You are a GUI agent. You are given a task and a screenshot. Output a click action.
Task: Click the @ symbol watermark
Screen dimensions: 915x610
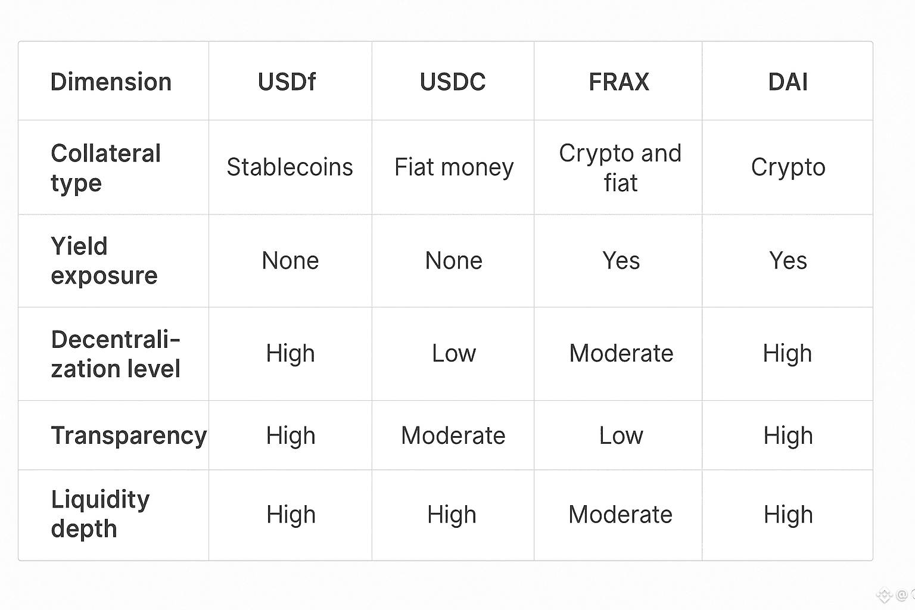point(901,595)
